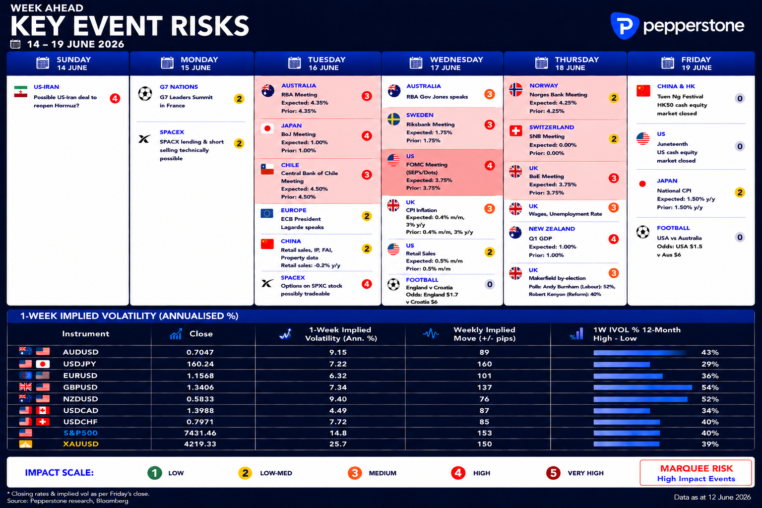This screenshot has height=508, width=762.
Task: Click the impact 4 badge for FOMC Meeting
Action: coord(490,166)
